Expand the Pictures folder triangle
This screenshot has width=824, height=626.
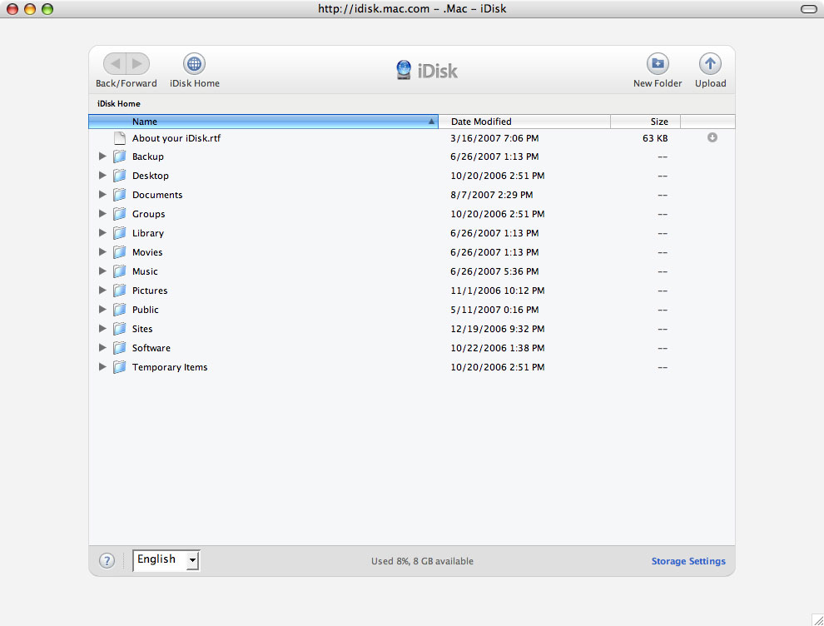[102, 291]
